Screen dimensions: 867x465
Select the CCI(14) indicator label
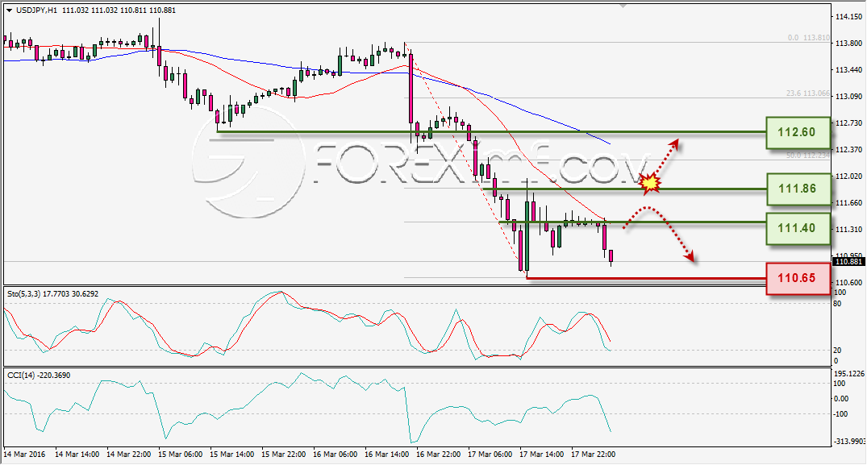[23, 375]
